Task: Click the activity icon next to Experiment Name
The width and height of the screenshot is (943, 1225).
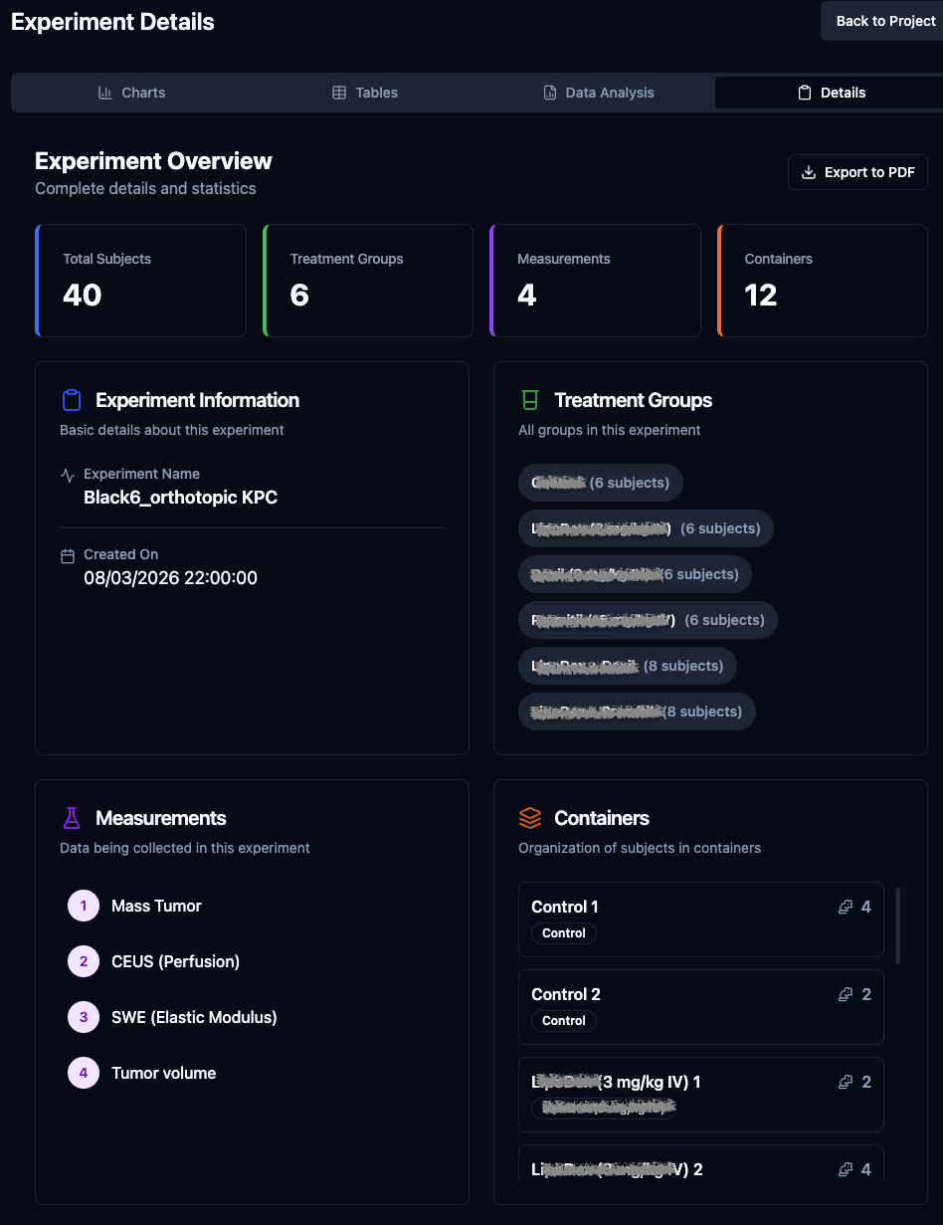Action: click(68, 476)
